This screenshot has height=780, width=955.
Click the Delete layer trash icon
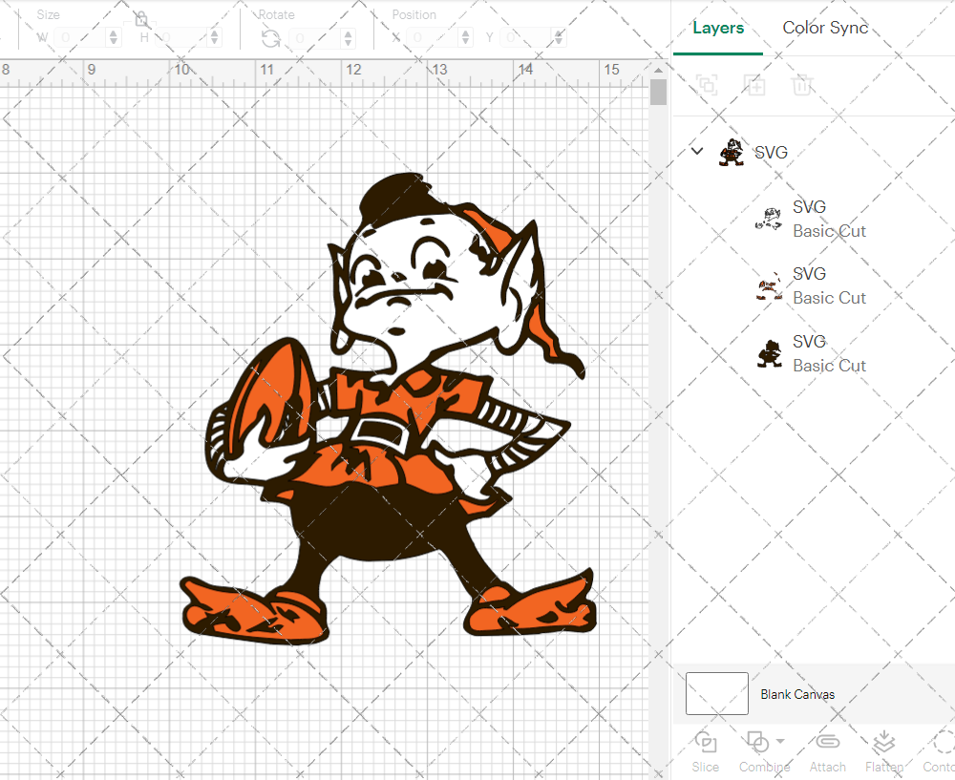coord(802,86)
